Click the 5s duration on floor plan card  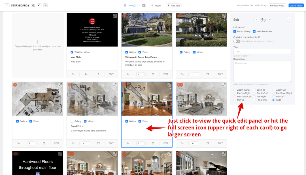[18, 143]
